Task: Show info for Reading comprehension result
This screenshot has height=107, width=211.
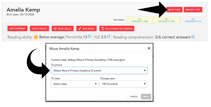Action: coord(193,37)
